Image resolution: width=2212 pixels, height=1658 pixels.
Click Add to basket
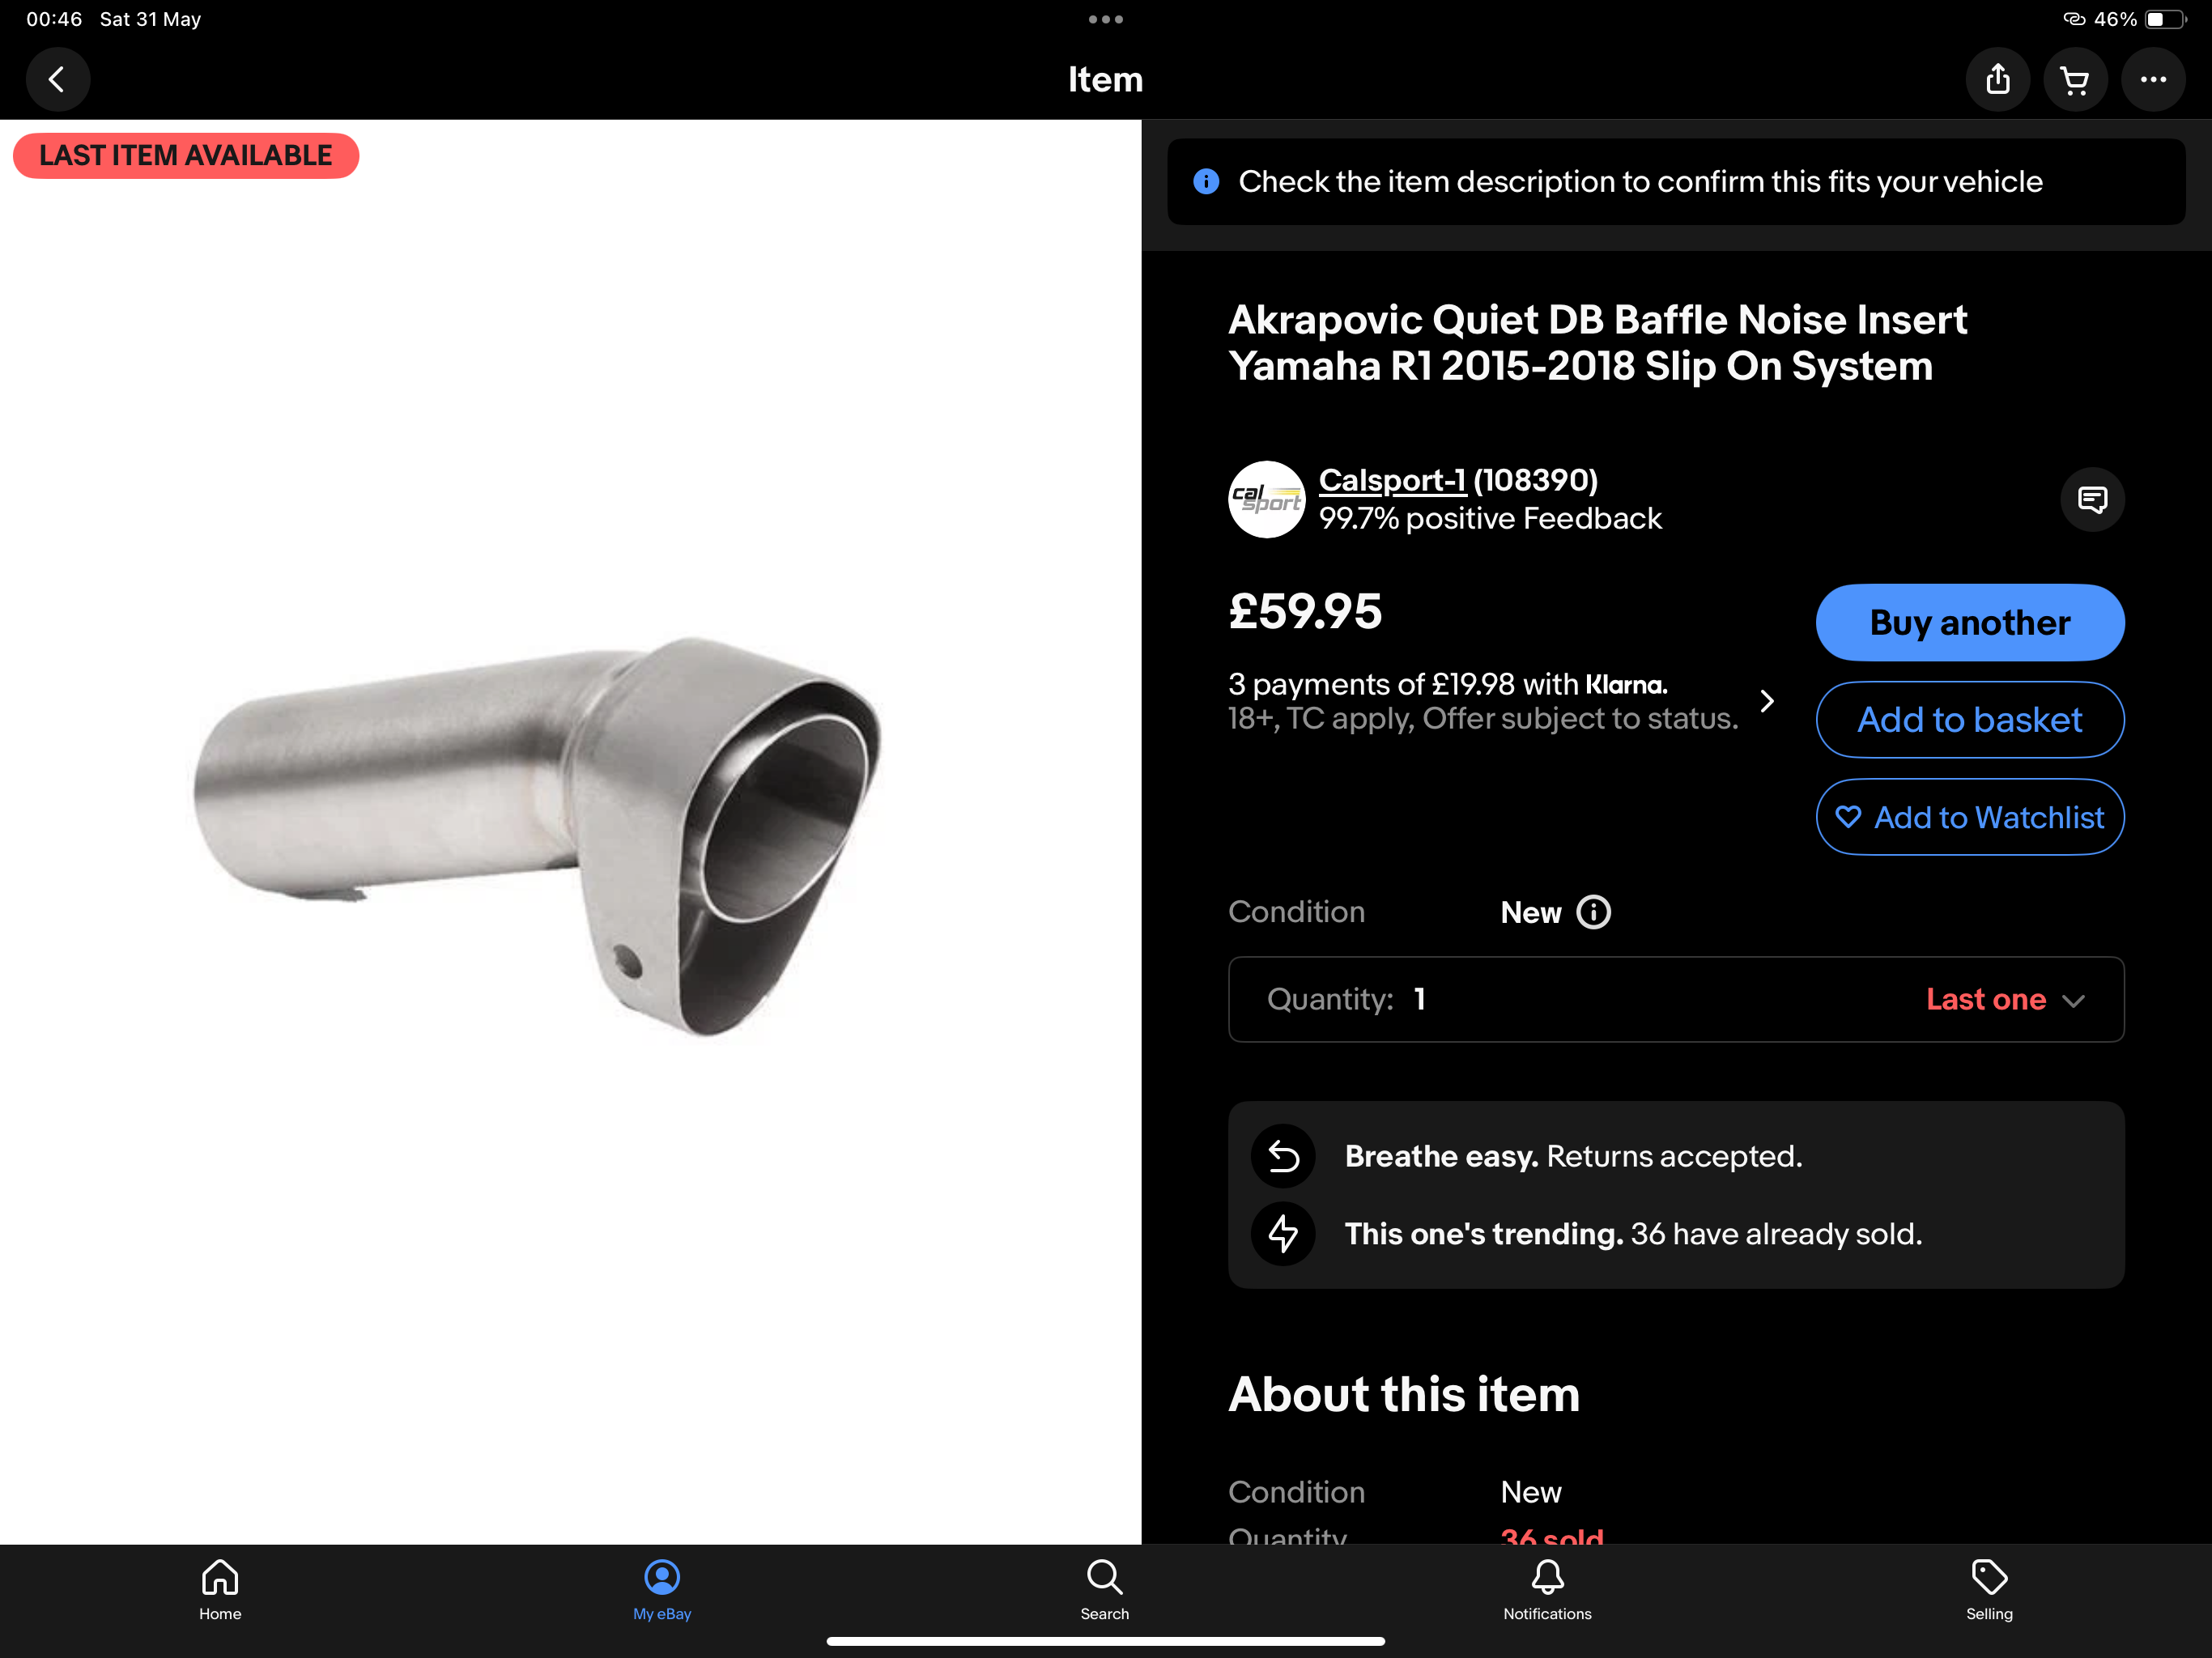click(1969, 720)
